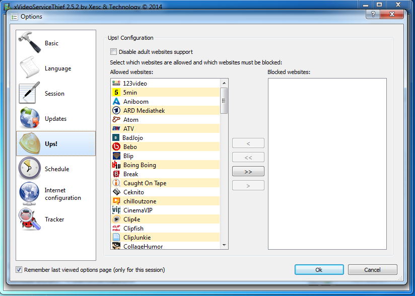
Task: Open the Schedule clock icon
Action: pyautogui.click(x=30, y=169)
